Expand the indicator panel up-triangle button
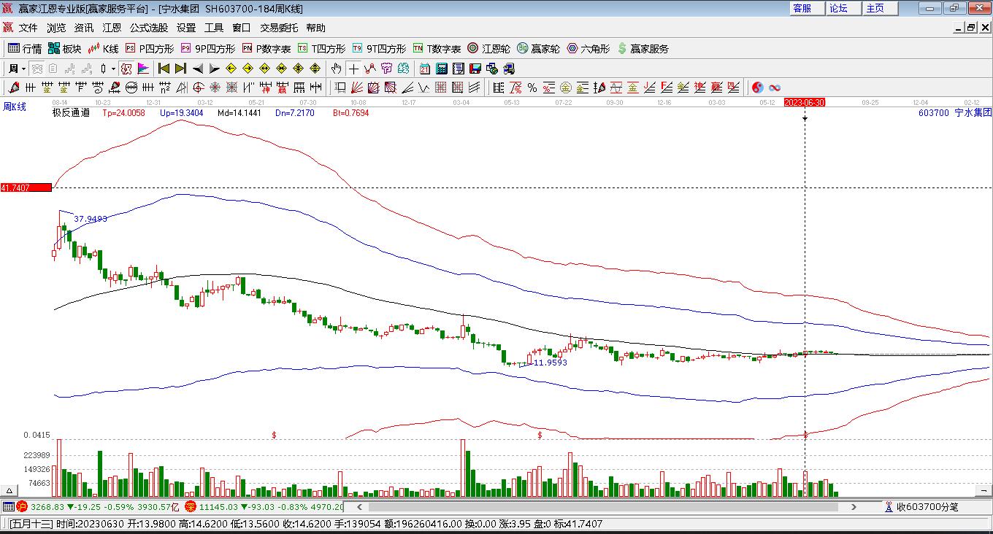This screenshot has height=534, width=993. (x=10, y=491)
